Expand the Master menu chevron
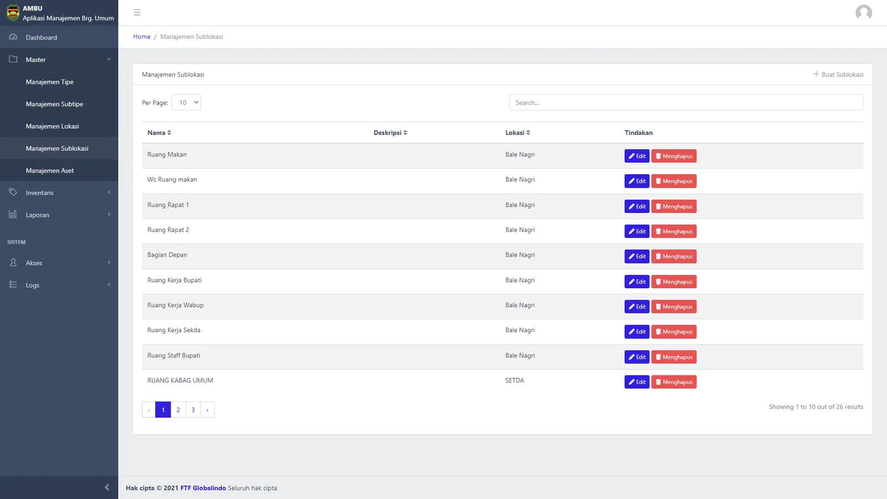Viewport: 887px width, 499px height. [109, 59]
